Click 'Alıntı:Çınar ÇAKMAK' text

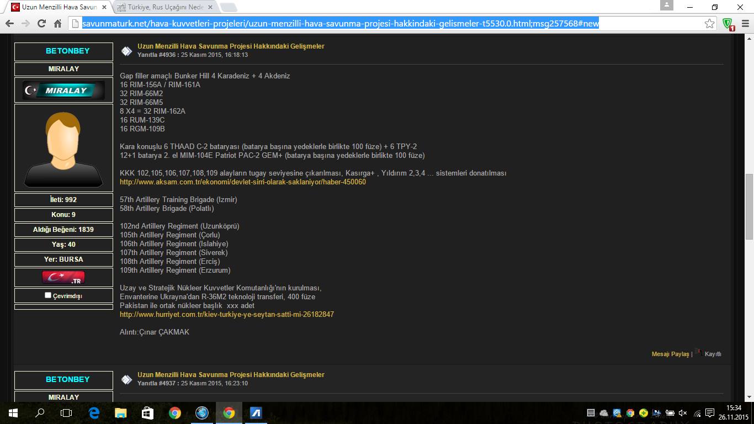pyautogui.click(x=155, y=332)
